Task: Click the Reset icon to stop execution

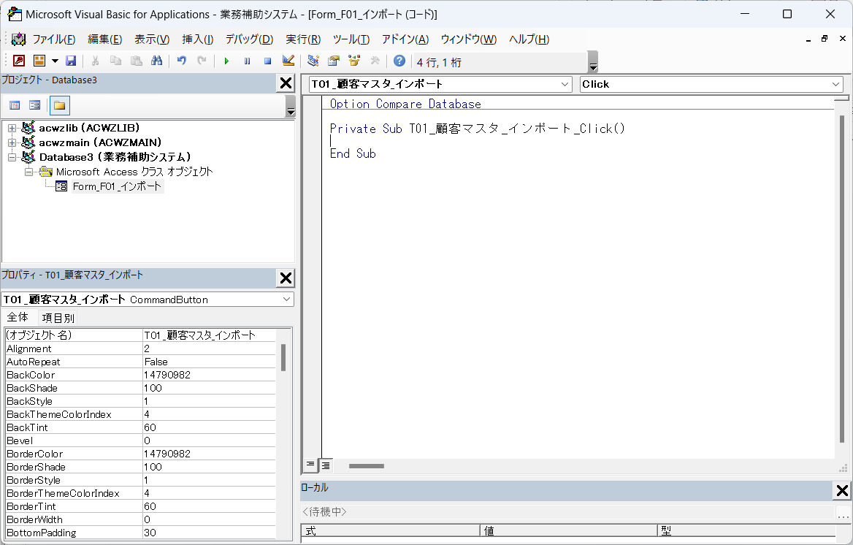Action: (x=267, y=61)
